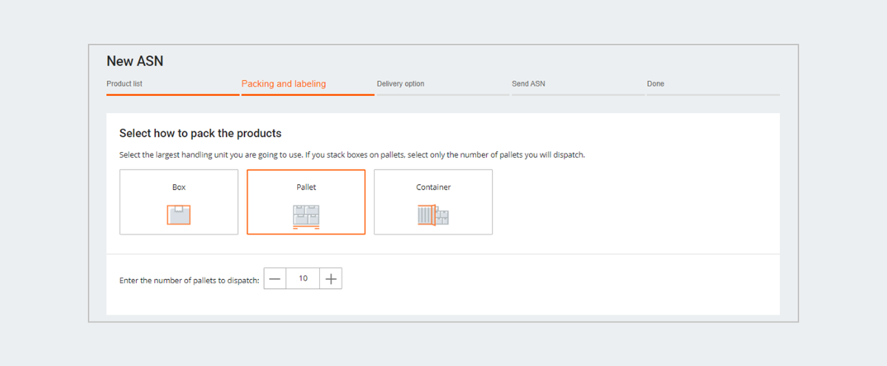Click the New ASN heading

point(135,61)
